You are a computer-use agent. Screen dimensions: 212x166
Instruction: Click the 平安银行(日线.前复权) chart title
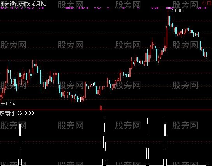click(23, 4)
